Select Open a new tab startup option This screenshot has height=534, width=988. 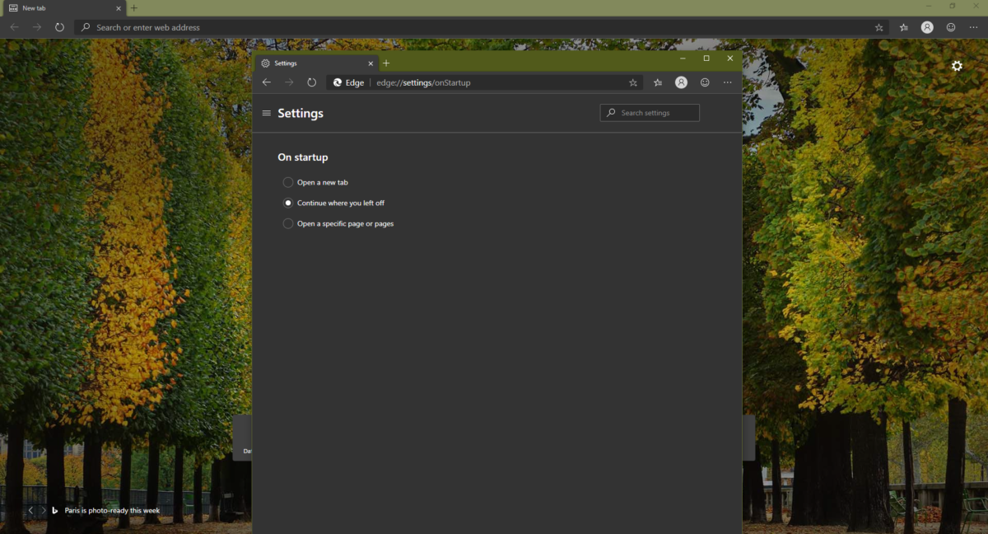tap(288, 182)
